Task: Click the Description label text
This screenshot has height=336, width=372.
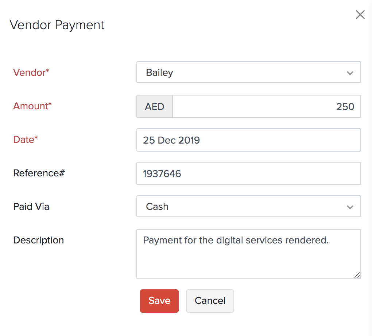Action: click(39, 240)
